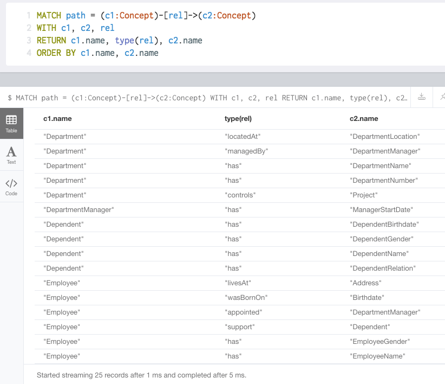Select the "EmployeeGender" cell

pyautogui.click(x=379, y=341)
